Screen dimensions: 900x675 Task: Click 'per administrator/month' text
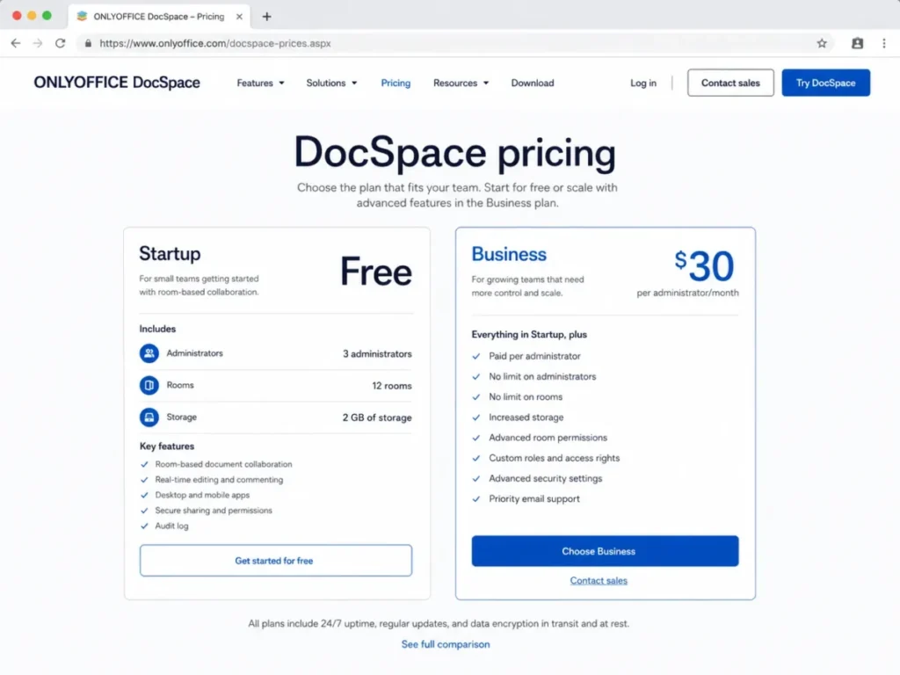pos(687,293)
